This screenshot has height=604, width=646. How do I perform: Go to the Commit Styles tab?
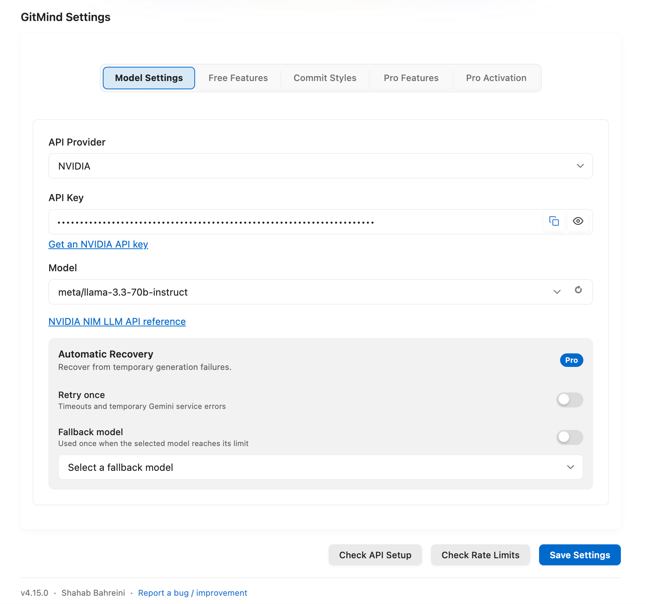[325, 78]
